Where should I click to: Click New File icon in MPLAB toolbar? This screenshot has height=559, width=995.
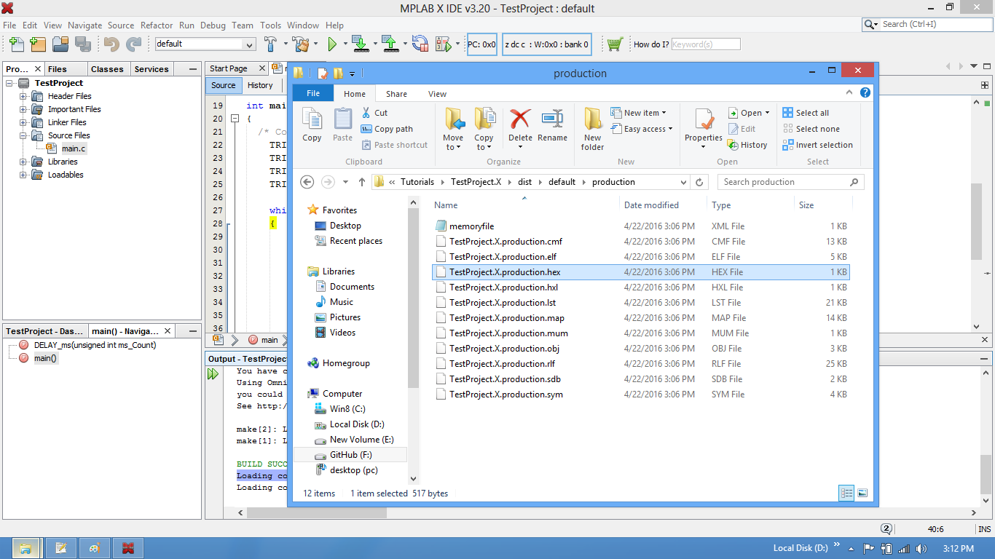tap(16, 44)
